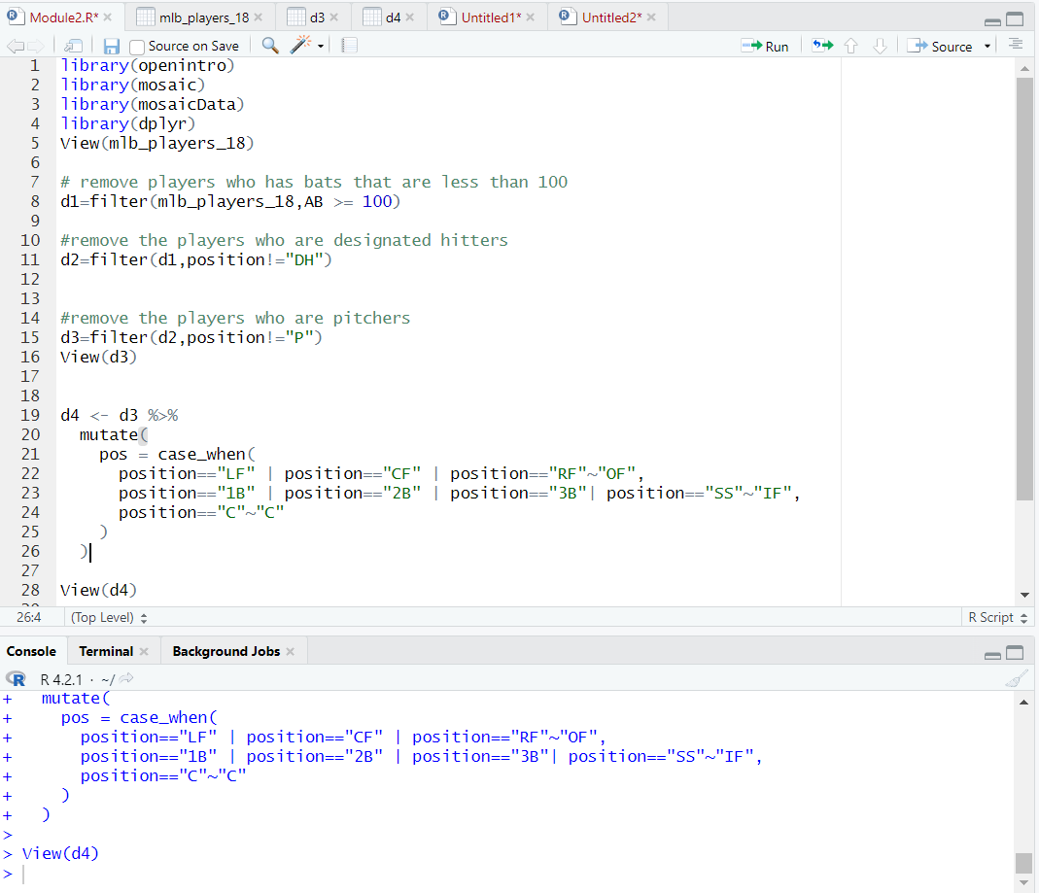Screen dimensions: 1039x893
Task: Close the Module2.R tab
Action: click(x=108, y=17)
